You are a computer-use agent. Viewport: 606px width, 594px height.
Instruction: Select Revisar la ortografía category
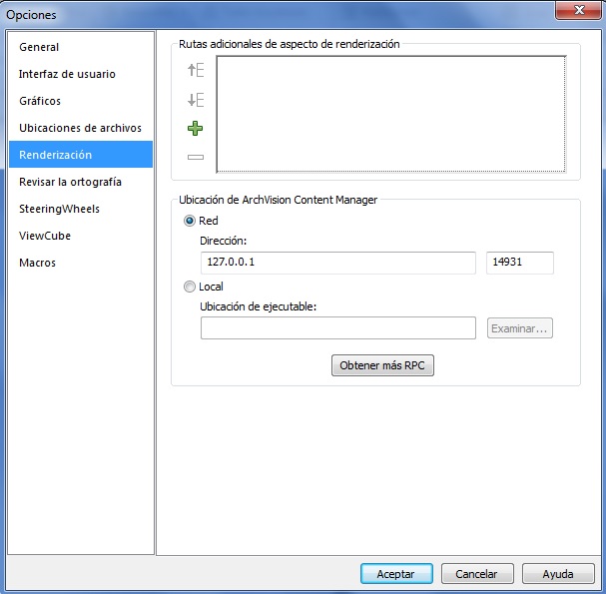pos(70,182)
